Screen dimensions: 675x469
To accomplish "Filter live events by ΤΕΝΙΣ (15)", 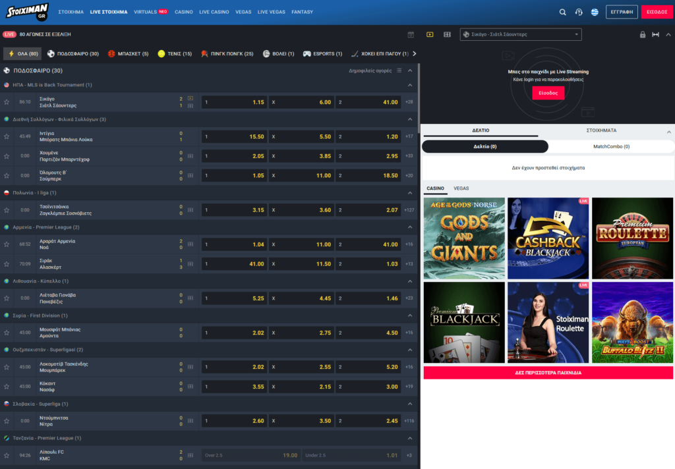I will click(175, 54).
